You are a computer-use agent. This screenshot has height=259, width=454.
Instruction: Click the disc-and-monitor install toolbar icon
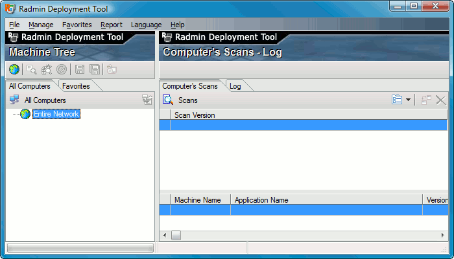pos(112,69)
